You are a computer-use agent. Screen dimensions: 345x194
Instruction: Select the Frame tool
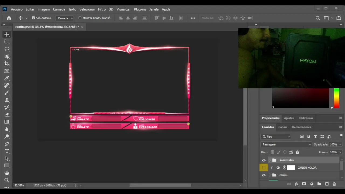pos(7,71)
